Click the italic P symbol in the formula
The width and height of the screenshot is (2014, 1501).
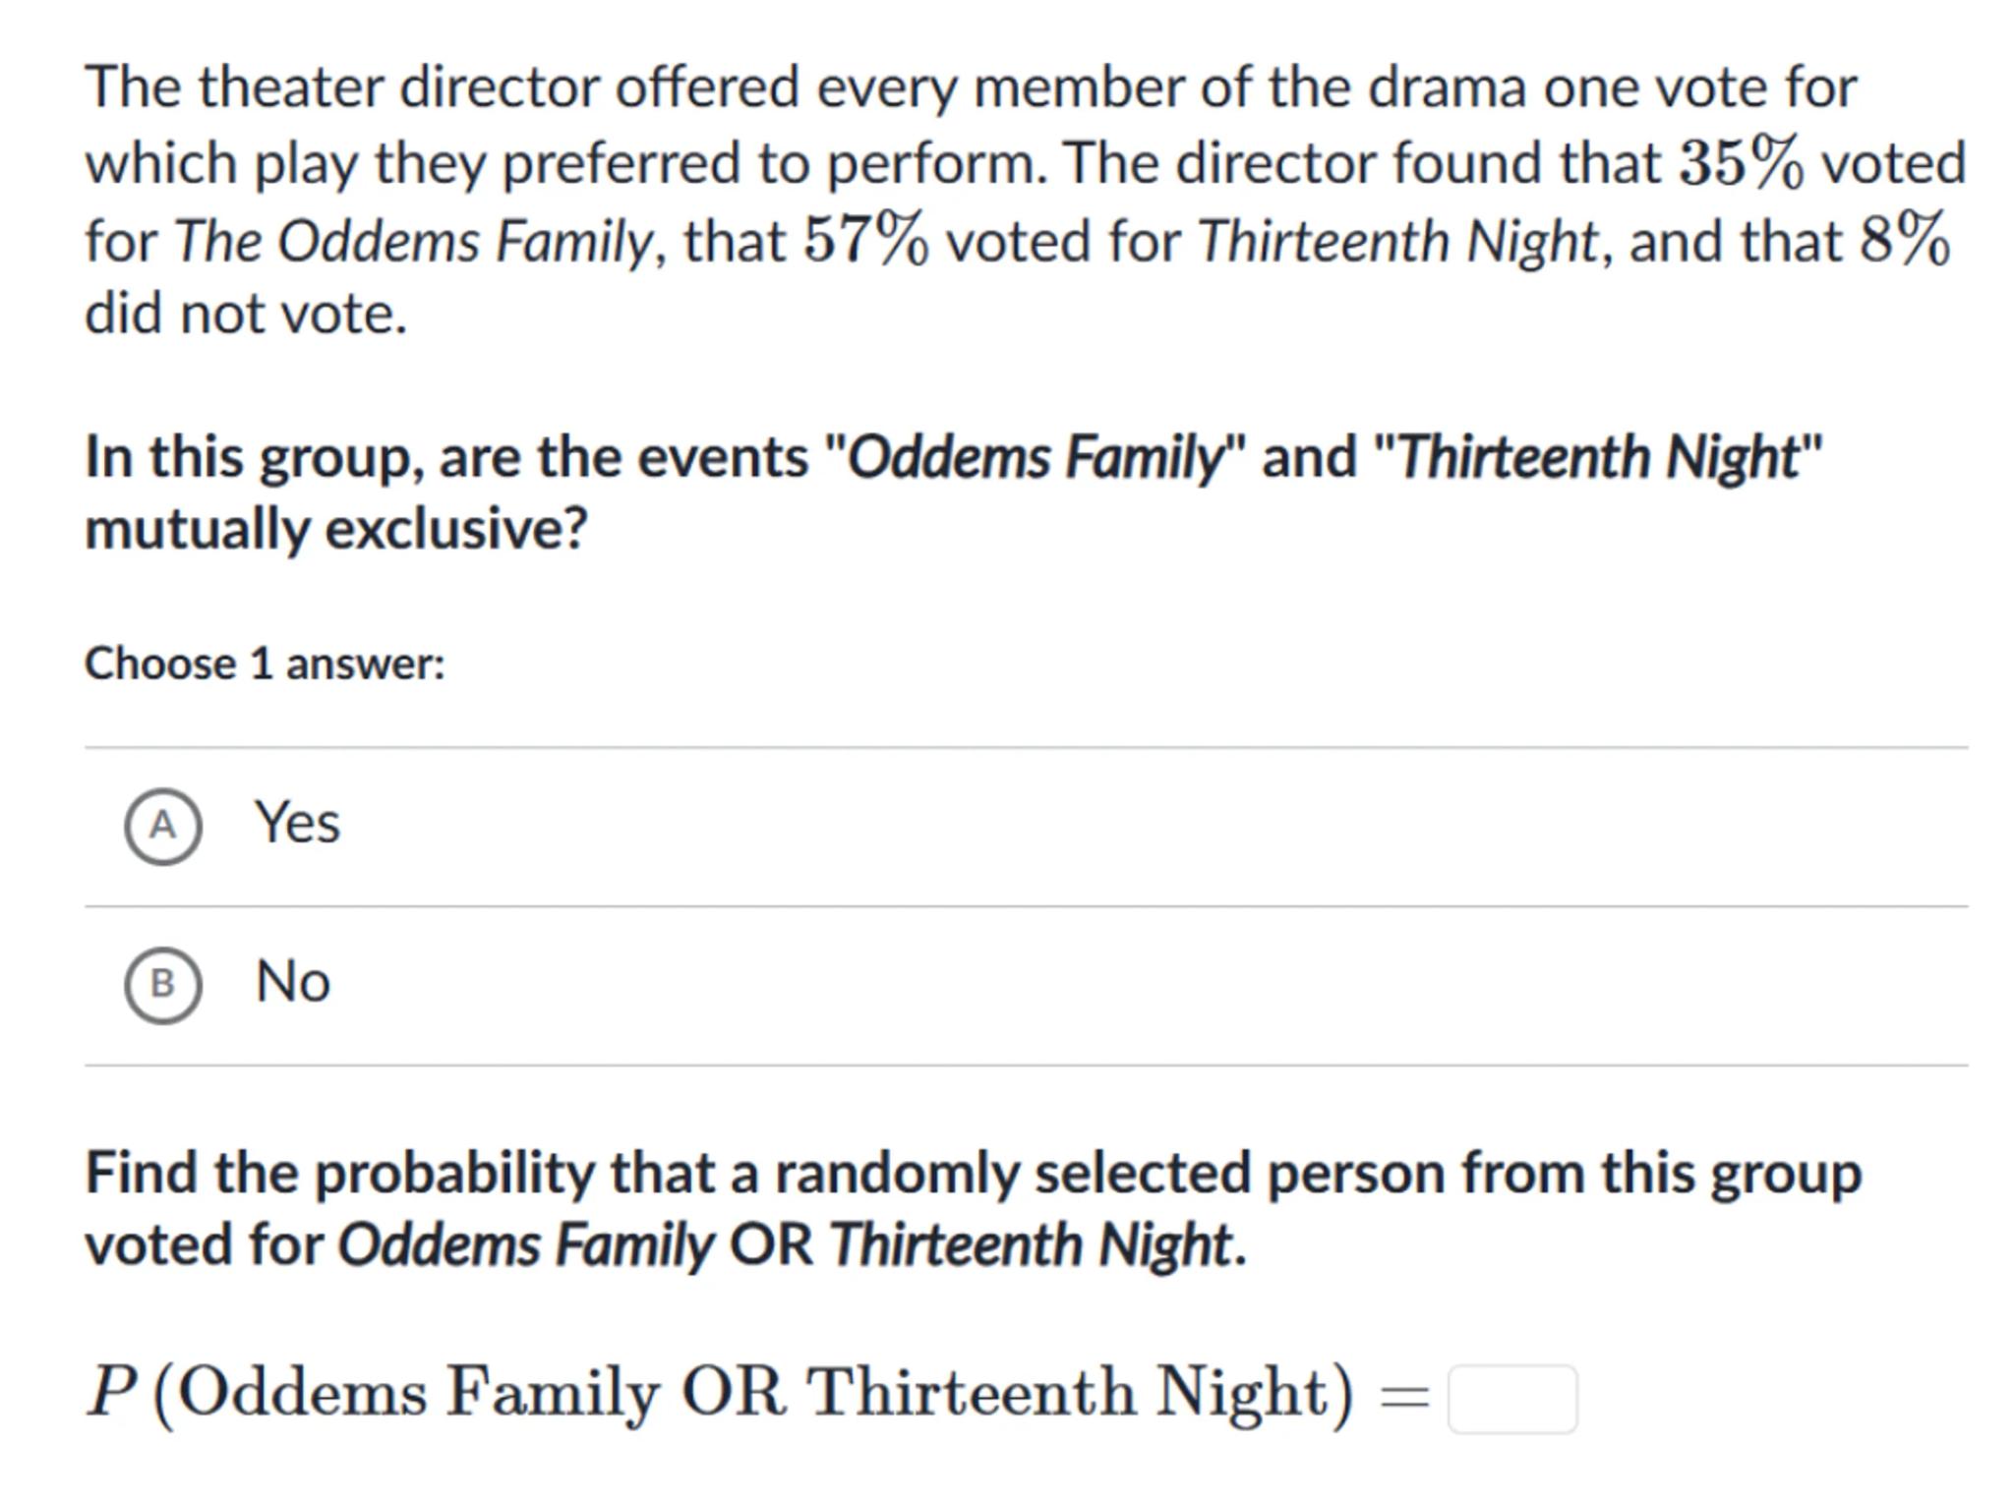tap(111, 1392)
